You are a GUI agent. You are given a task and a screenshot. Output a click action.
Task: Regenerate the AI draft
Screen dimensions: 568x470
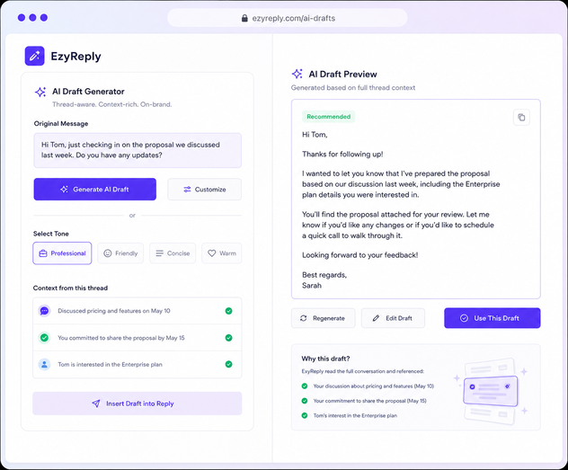[324, 318]
